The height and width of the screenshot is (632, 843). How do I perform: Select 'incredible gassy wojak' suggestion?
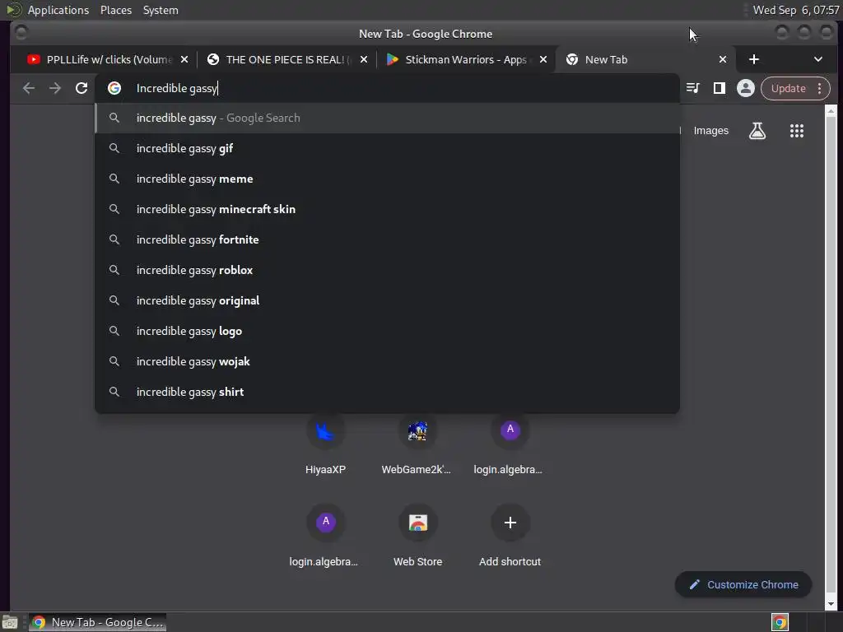[387, 361]
